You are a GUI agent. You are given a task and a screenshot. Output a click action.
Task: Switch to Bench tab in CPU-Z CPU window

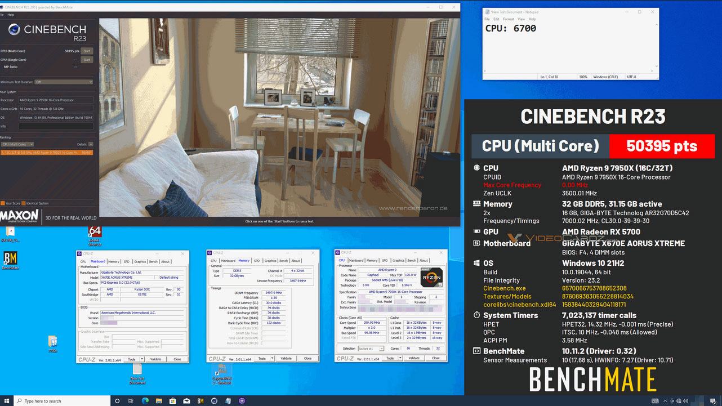412,261
